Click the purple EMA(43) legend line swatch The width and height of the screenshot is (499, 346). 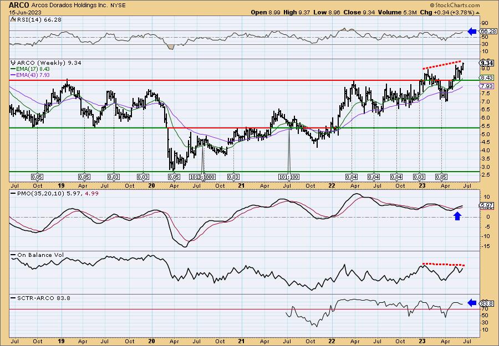click(13, 75)
